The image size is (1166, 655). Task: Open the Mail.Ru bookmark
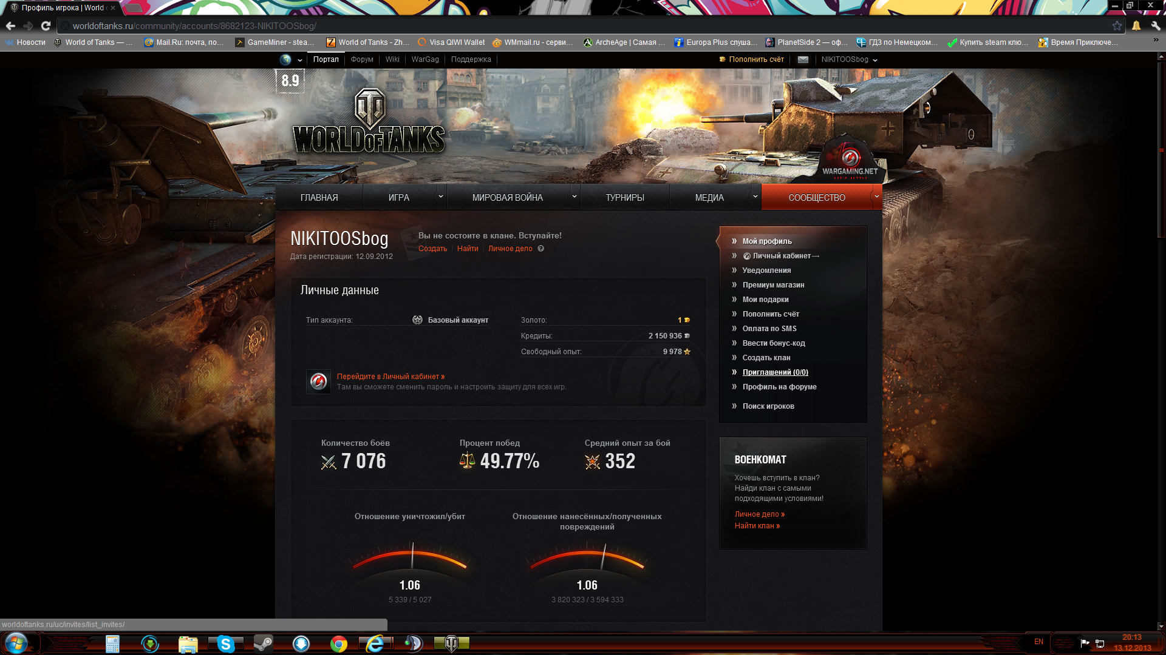pos(184,42)
